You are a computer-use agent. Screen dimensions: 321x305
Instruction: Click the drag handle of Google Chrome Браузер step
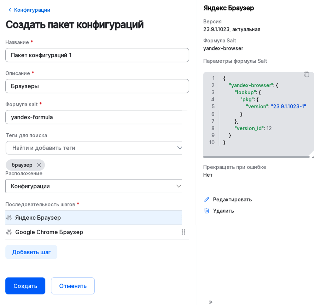183,232
